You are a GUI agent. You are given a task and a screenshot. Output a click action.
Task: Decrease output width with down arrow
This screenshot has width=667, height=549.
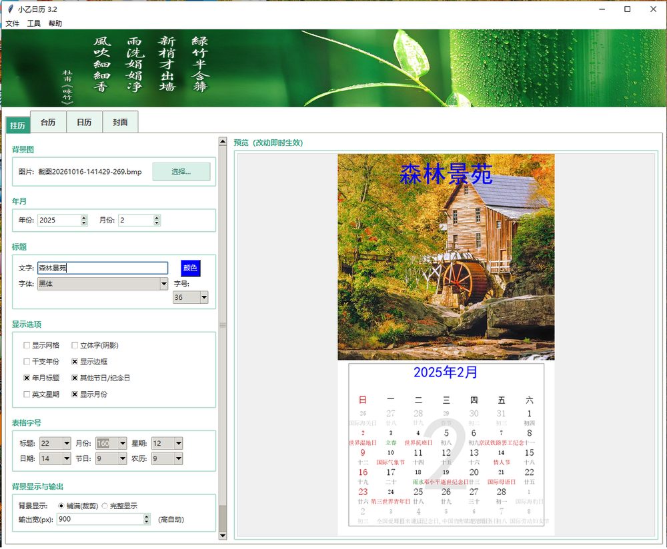[x=147, y=522]
